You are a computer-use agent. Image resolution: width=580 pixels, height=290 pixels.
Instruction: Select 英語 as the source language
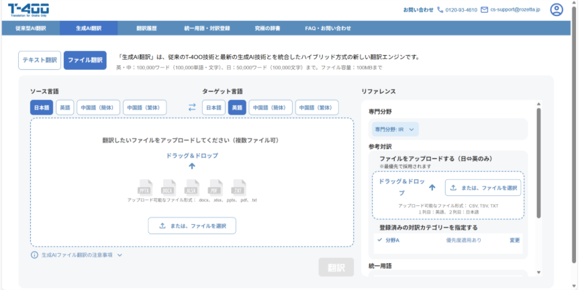pos(65,107)
